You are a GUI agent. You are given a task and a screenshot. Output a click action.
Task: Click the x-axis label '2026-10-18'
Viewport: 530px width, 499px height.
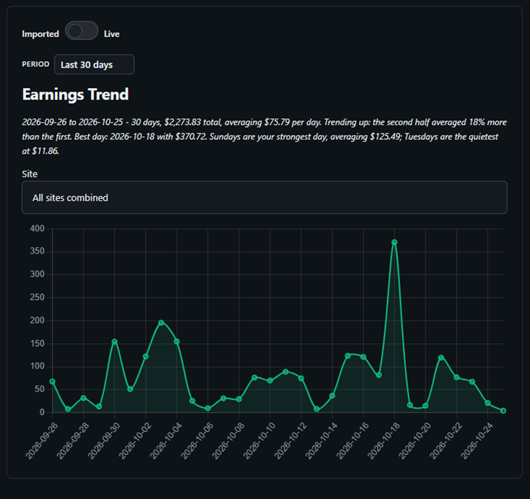point(384,441)
